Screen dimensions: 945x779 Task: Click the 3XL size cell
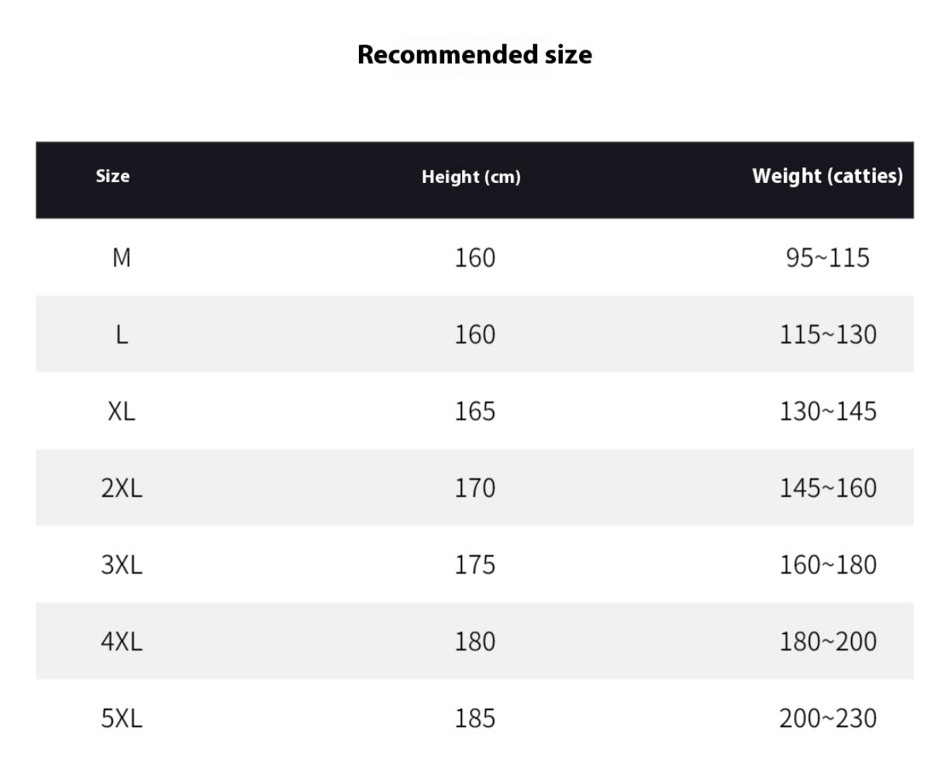tap(122, 564)
